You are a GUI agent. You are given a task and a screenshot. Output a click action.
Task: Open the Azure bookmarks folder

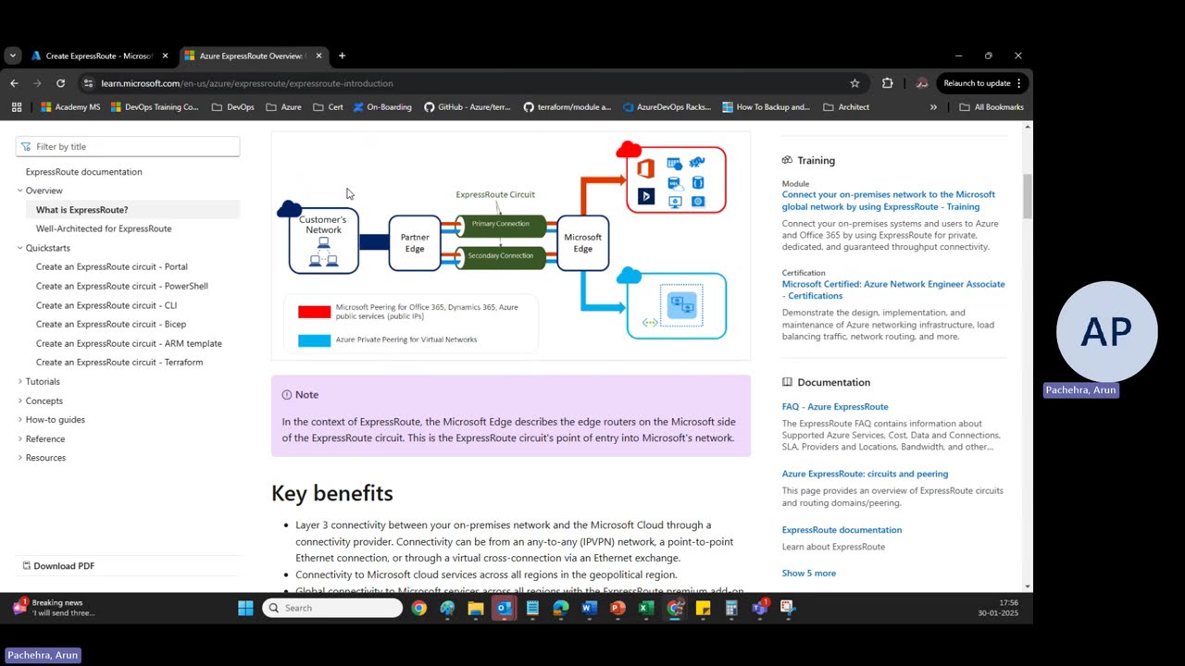[x=283, y=107]
